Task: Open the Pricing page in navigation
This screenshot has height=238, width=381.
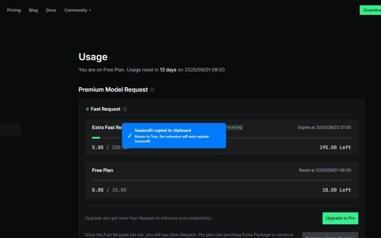Action: tap(14, 10)
